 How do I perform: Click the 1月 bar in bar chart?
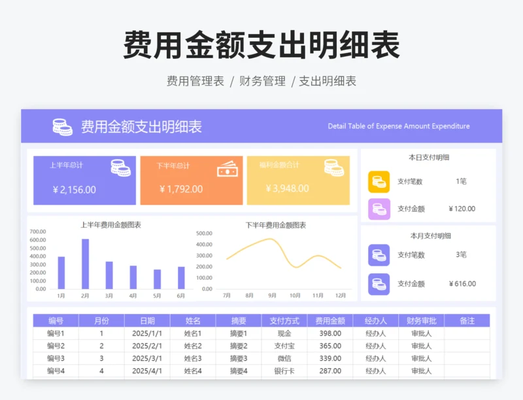point(61,273)
